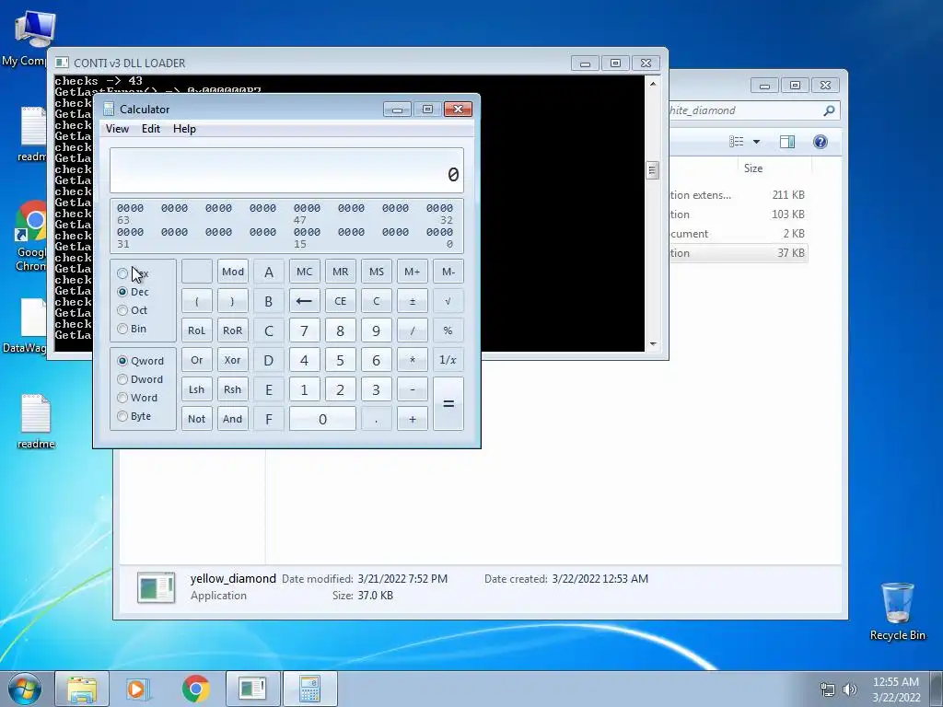
Task: Click the open parenthesis button
Action: click(x=197, y=301)
